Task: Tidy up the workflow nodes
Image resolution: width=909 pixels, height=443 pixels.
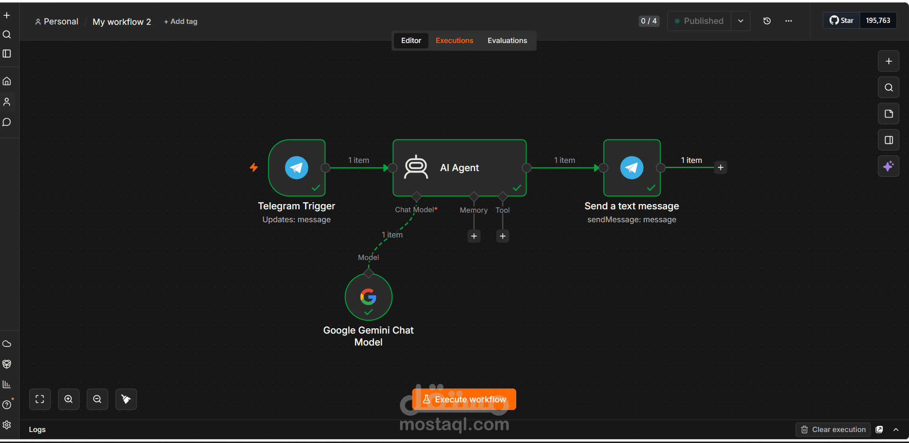Action: (x=126, y=399)
